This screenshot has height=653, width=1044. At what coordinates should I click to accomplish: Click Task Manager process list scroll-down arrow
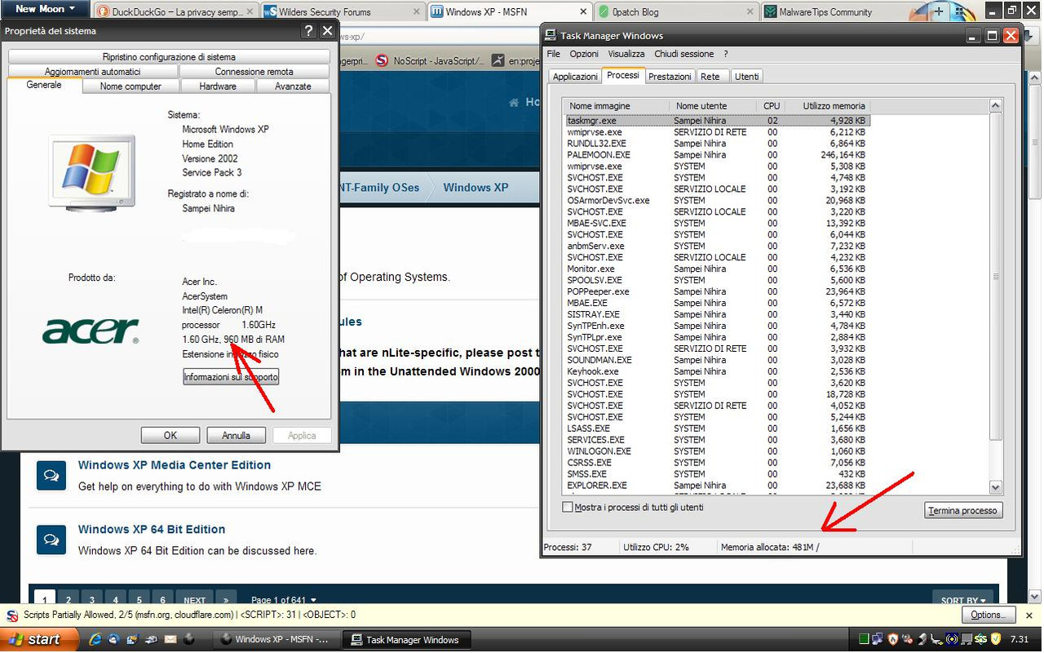coord(995,487)
